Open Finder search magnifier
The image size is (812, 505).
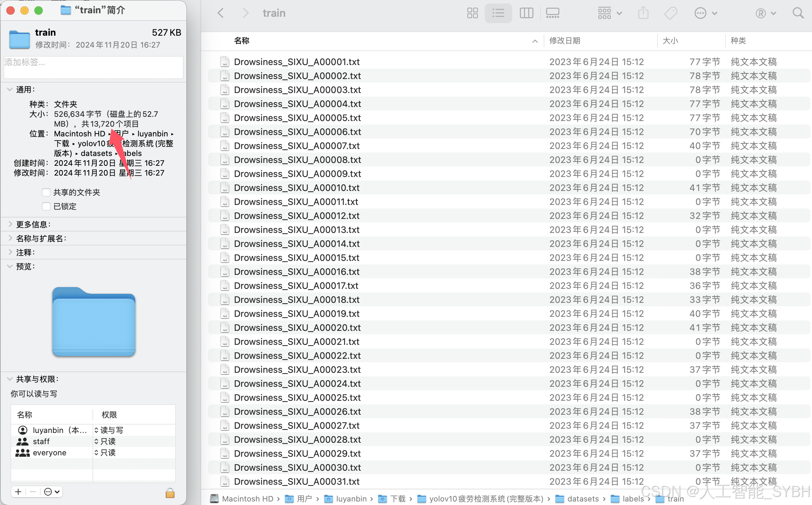tap(798, 13)
